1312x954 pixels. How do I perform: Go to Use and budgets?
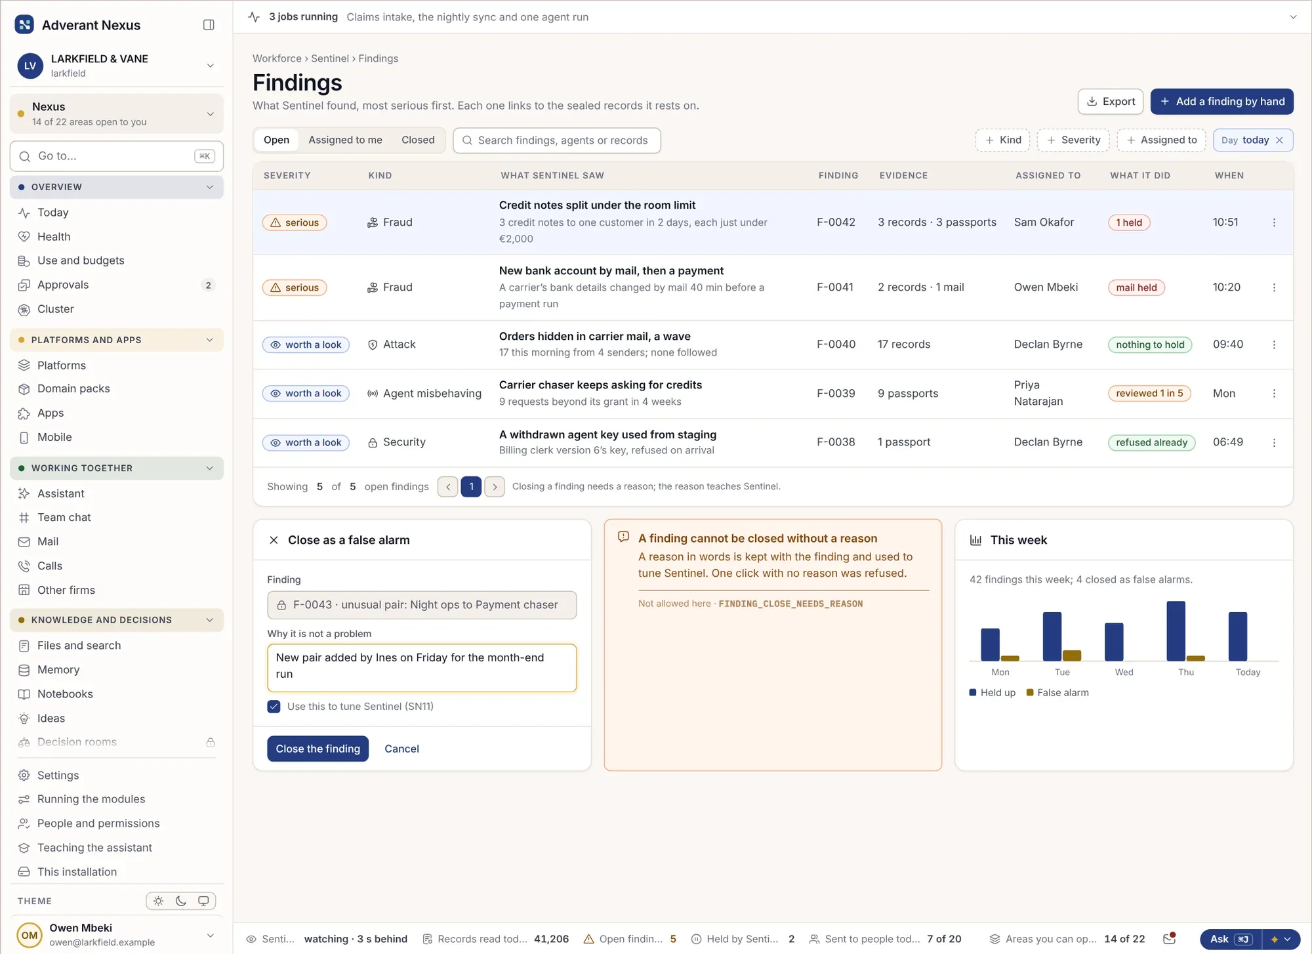click(x=117, y=260)
